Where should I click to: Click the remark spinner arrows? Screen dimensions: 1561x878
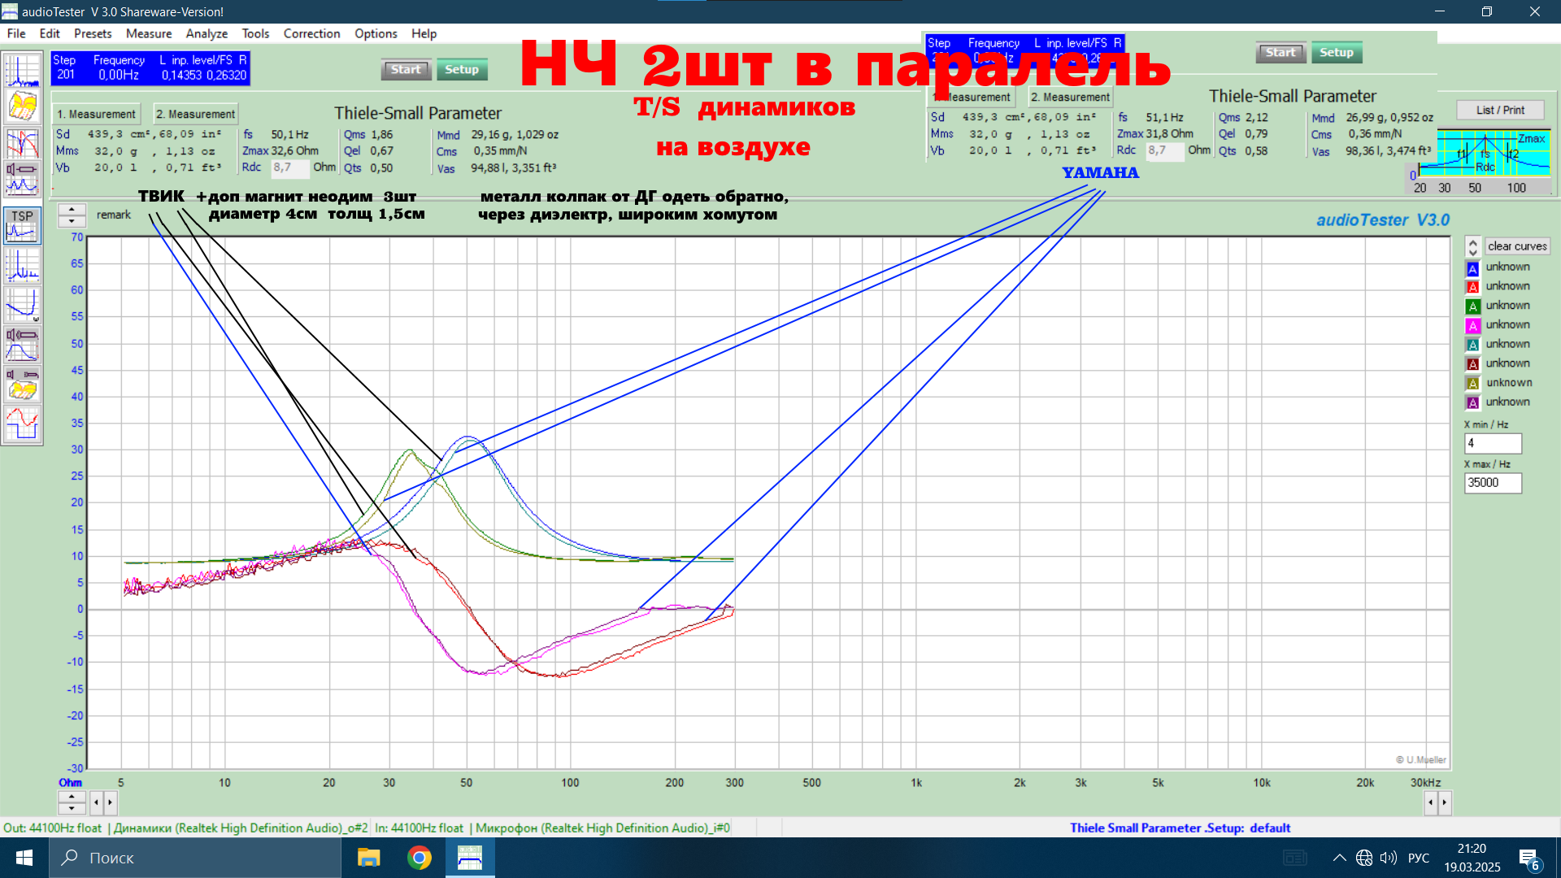(72, 215)
